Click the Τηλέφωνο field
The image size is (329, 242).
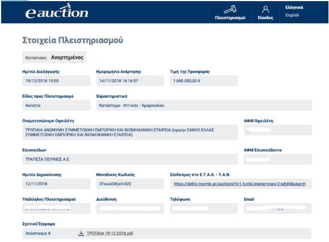point(204,209)
